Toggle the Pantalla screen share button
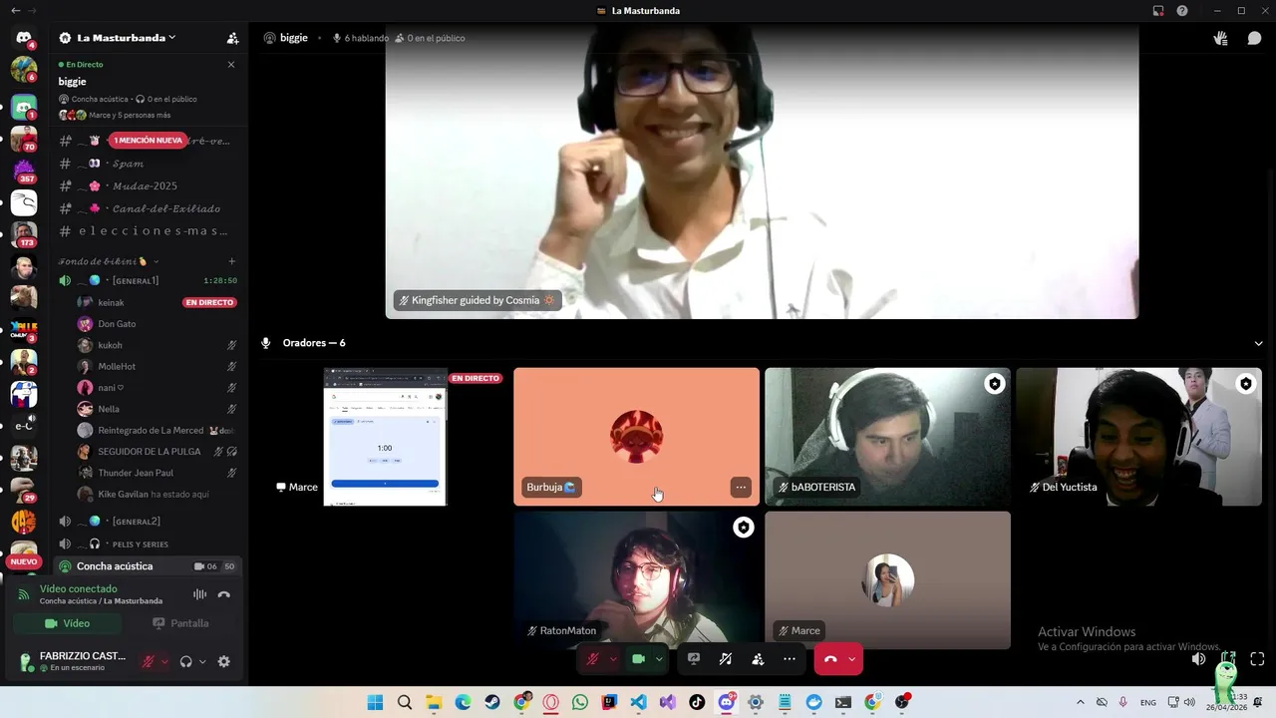The width and height of the screenshot is (1276, 718). (180, 623)
